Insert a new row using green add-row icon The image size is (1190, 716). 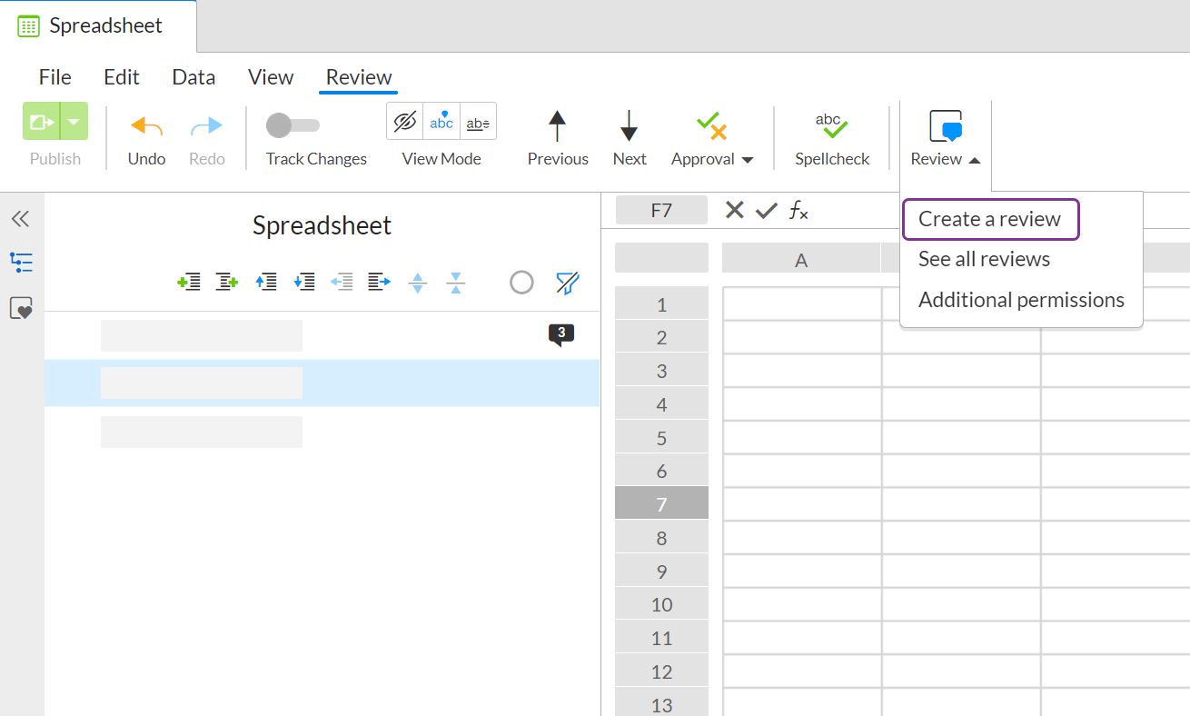click(189, 282)
